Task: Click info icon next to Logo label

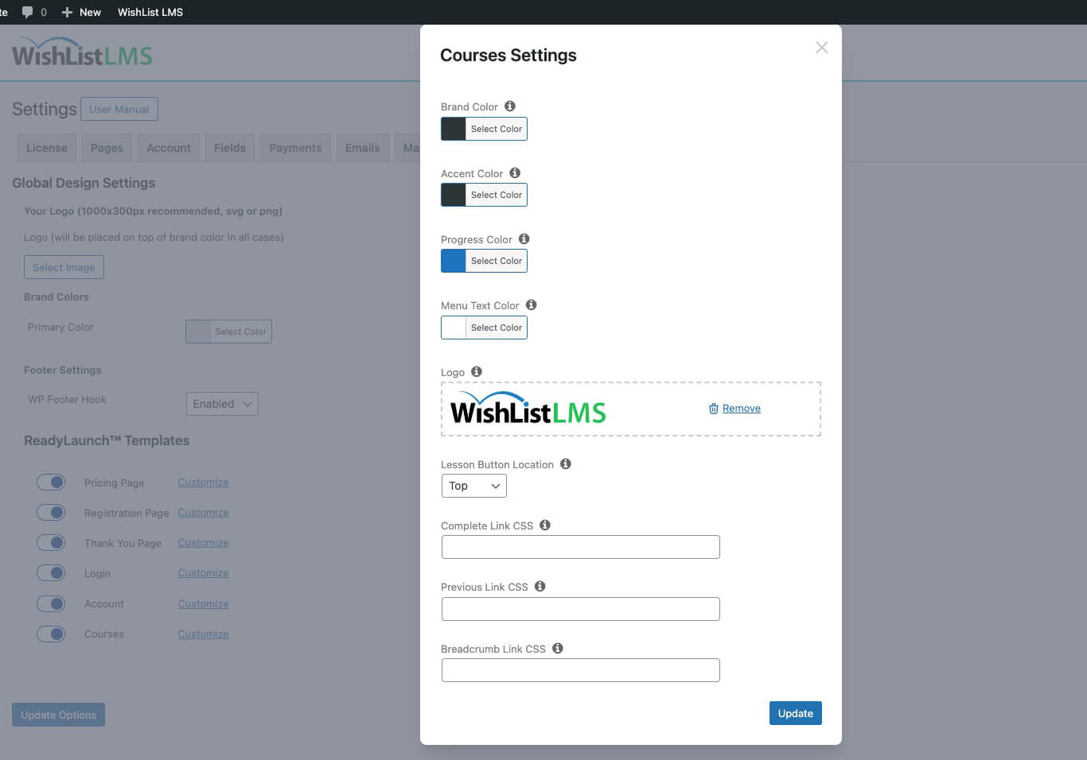Action: click(477, 372)
